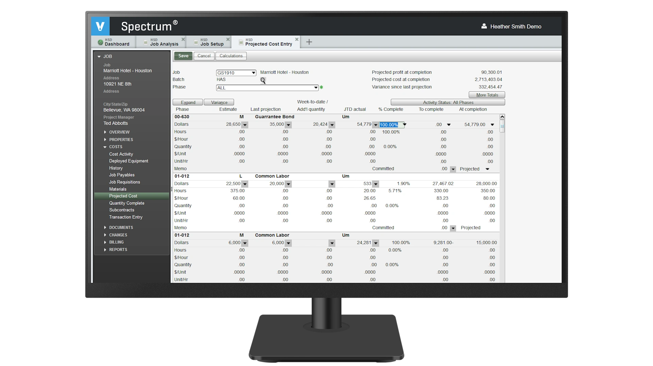Click the Viewpoint V logo icon
This screenshot has height=366, width=653.
click(x=100, y=26)
